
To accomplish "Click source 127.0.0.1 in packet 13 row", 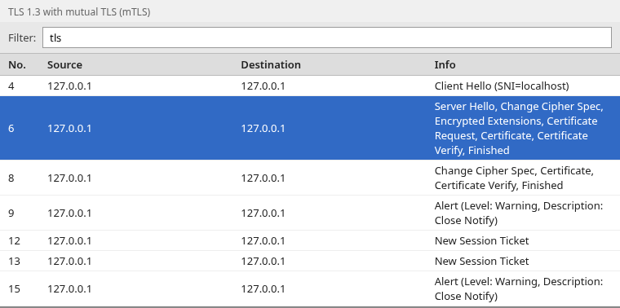I will (x=69, y=261).
